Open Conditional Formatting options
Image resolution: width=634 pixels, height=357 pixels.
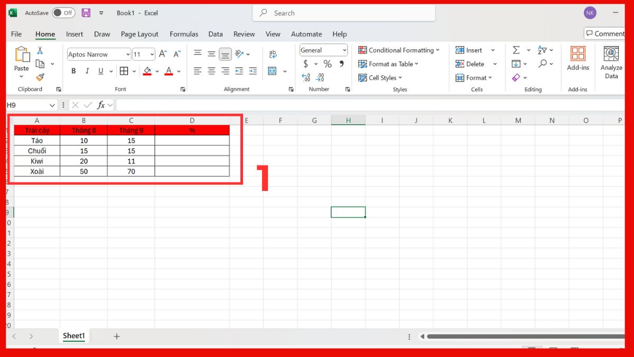pos(399,50)
